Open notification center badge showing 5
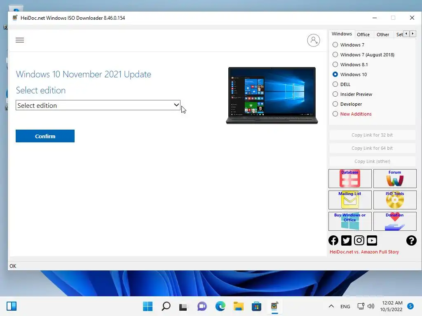 (410, 306)
